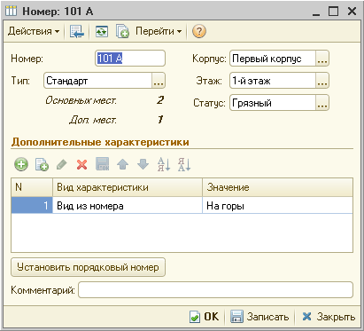Click the find in list icon

point(77,31)
